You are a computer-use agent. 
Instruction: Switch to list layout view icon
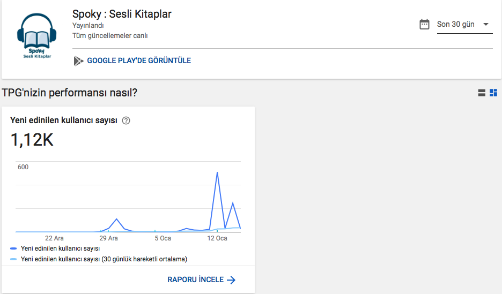[482, 93]
